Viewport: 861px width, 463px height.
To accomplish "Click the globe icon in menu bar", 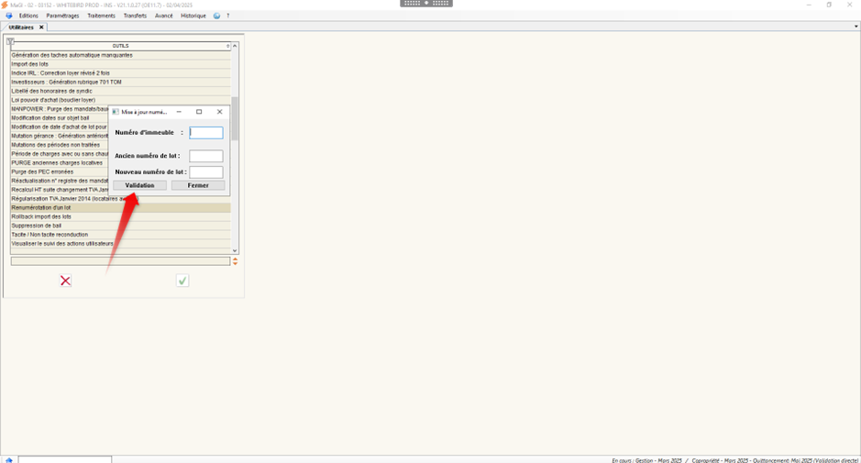I will click(216, 16).
